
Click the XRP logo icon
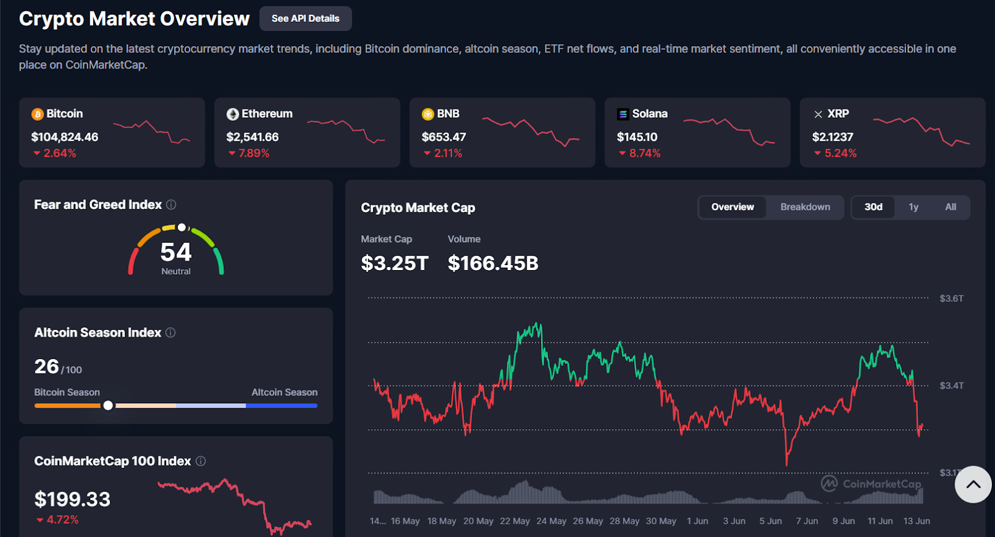[818, 114]
